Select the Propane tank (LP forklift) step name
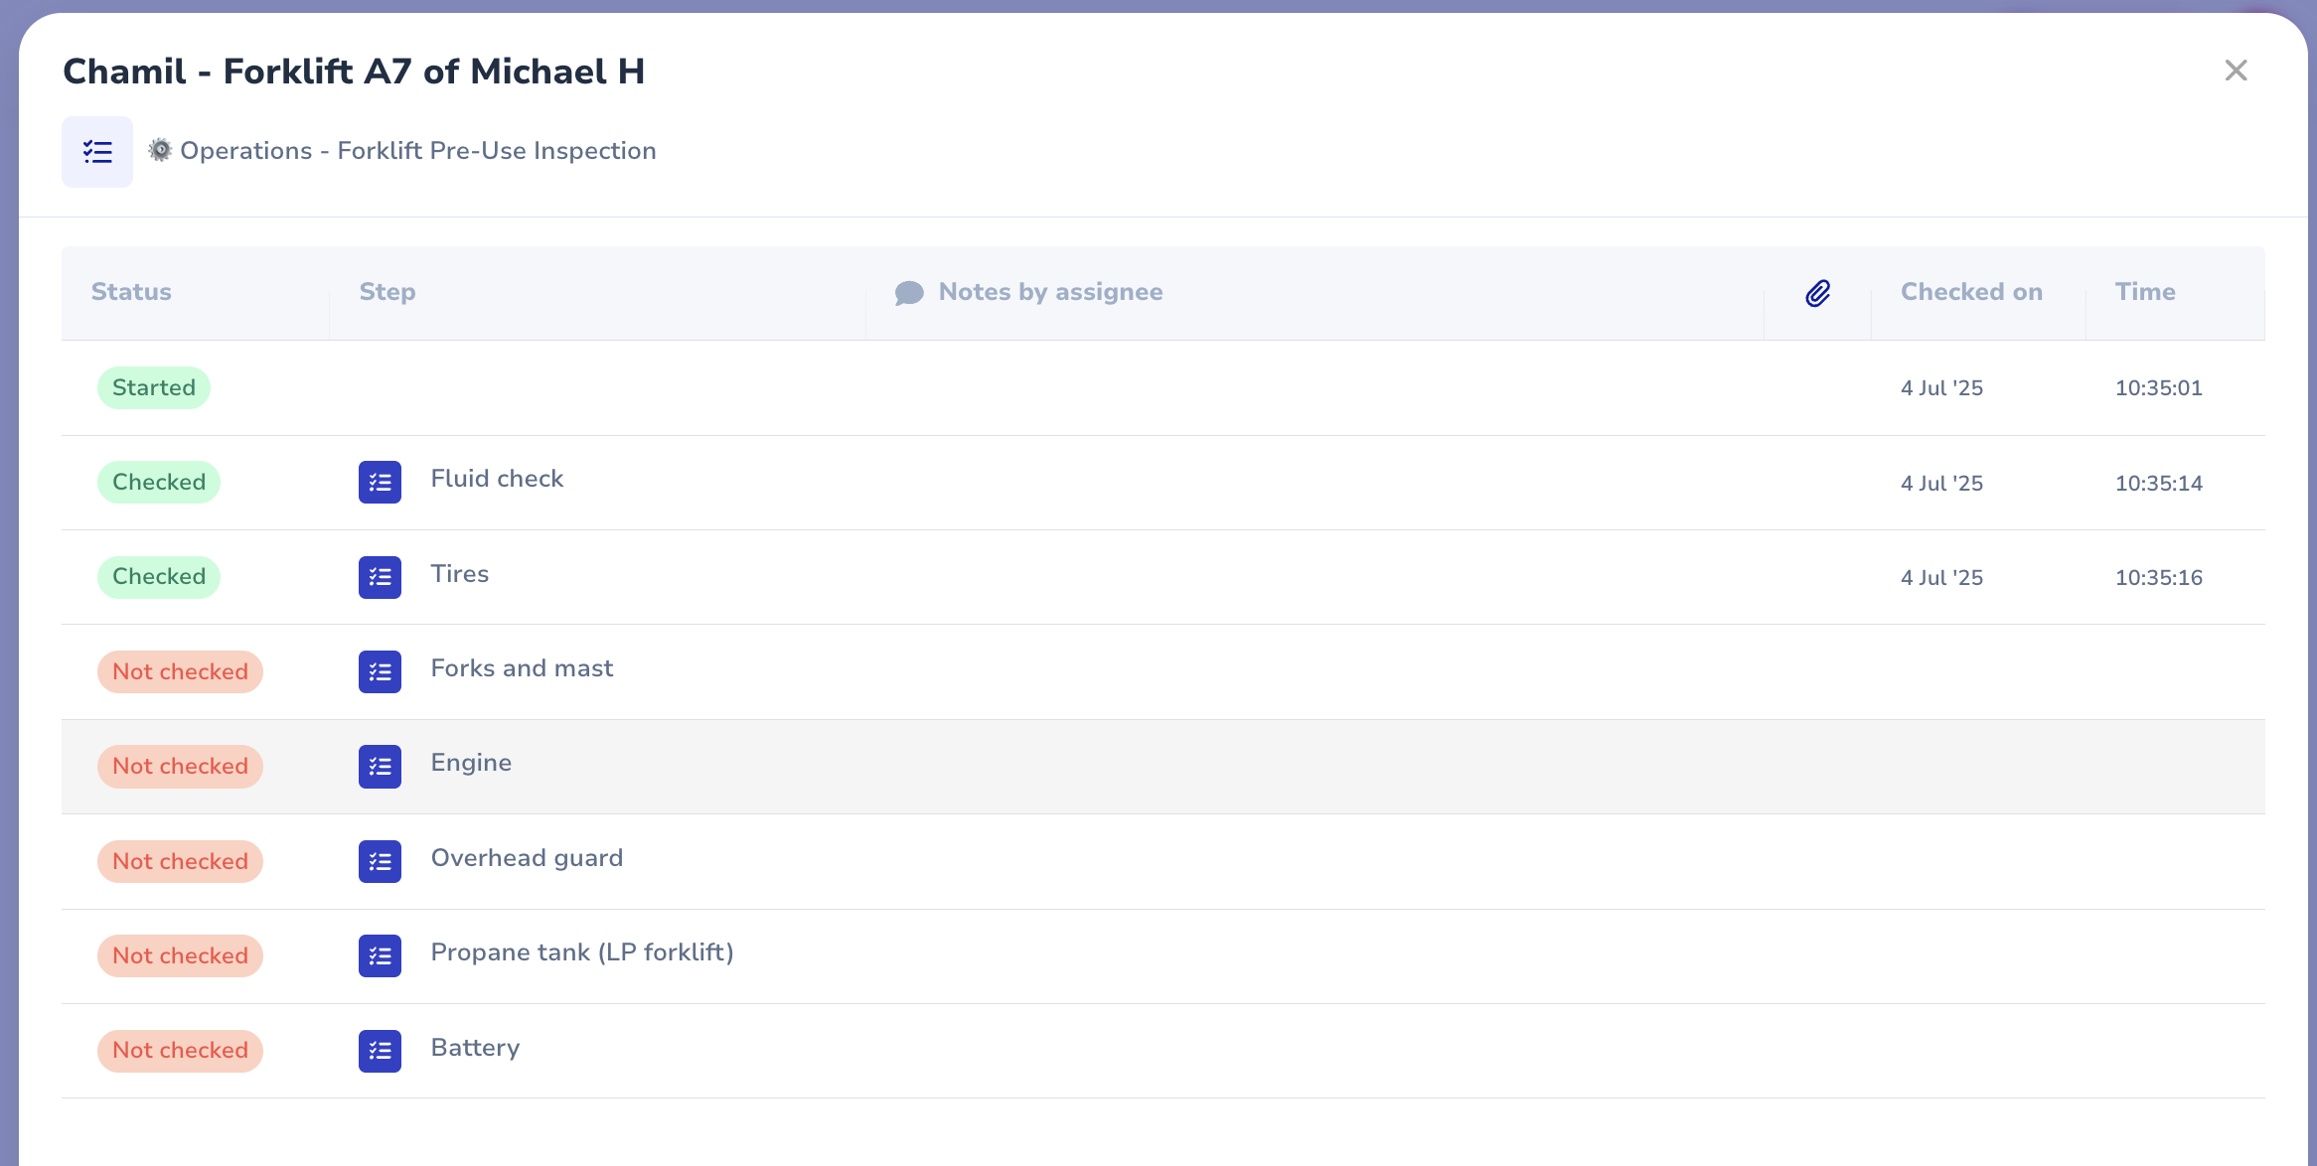This screenshot has width=2317, height=1166. tap(582, 952)
